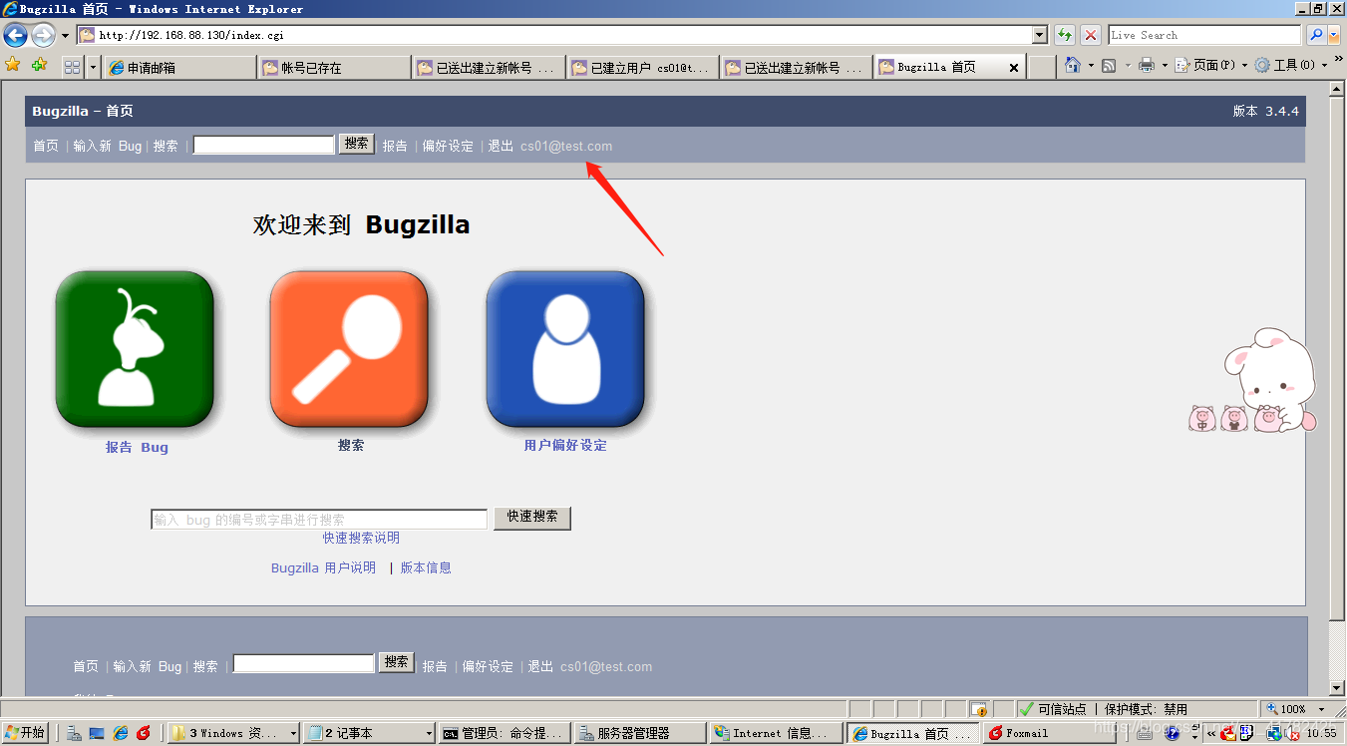Click the top bar 搜索 button
Viewport: 1347px width, 746px height.
pos(357,144)
